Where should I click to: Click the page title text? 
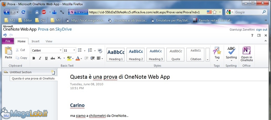click(x=120, y=77)
